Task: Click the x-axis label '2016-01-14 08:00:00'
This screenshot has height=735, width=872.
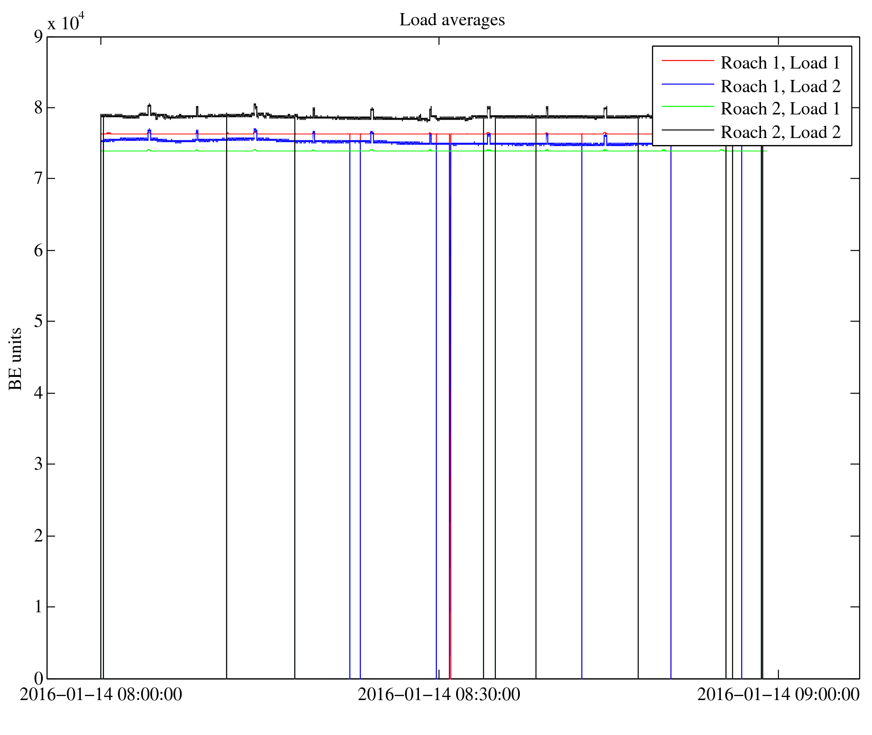Action: (101, 694)
